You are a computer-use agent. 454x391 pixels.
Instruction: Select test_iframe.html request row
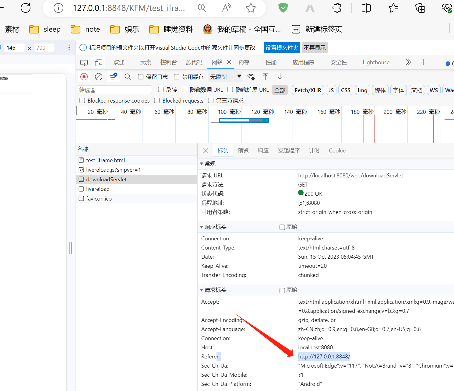click(x=136, y=160)
